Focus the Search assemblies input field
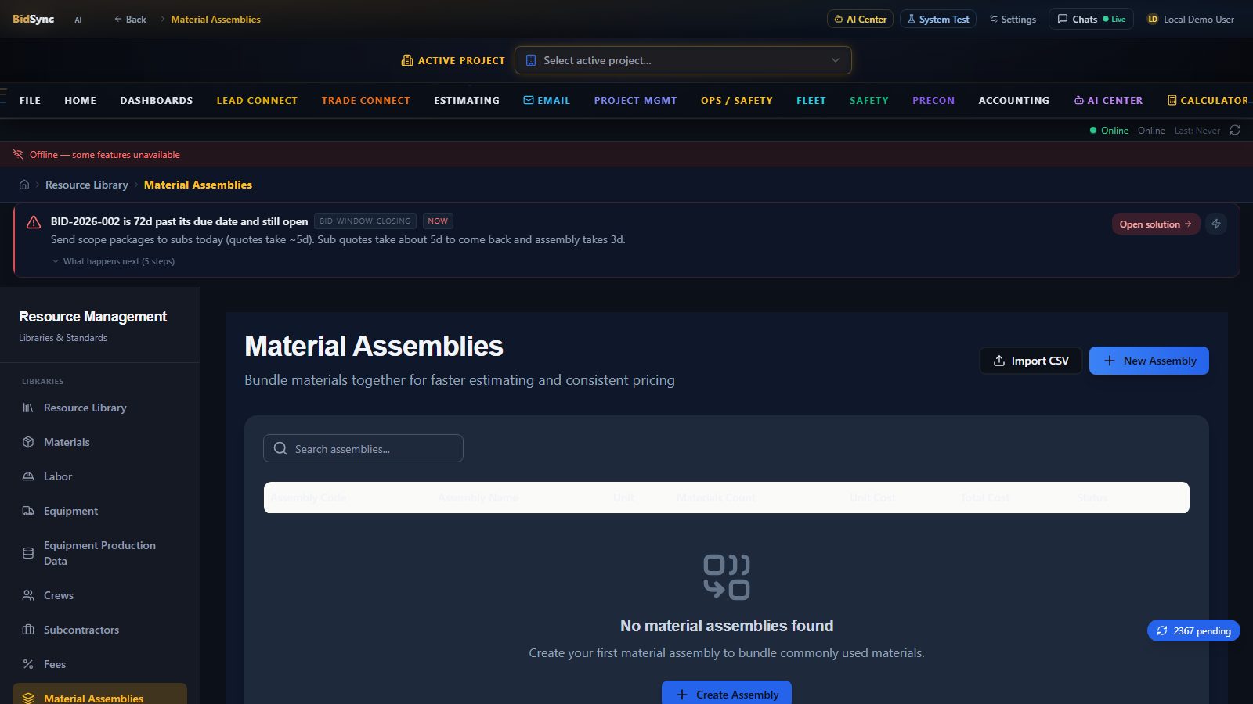This screenshot has height=704, width=1253. pos(363,448)
